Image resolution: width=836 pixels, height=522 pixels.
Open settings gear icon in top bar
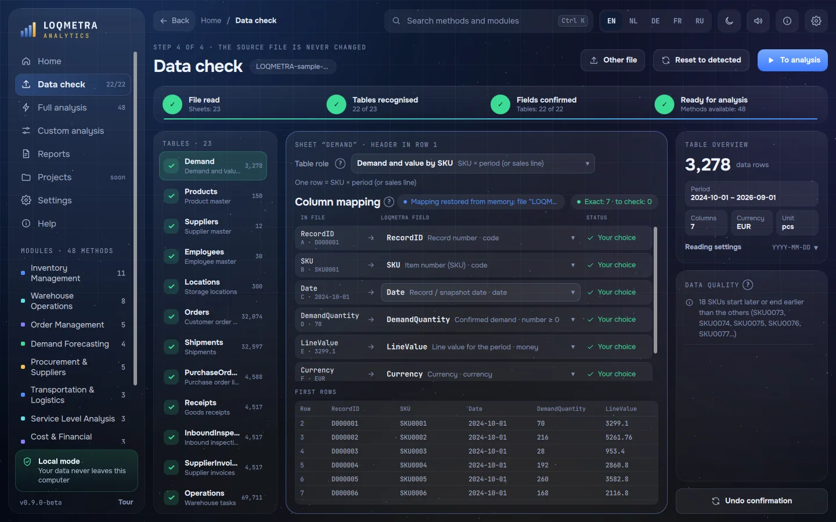pos(816,21)
